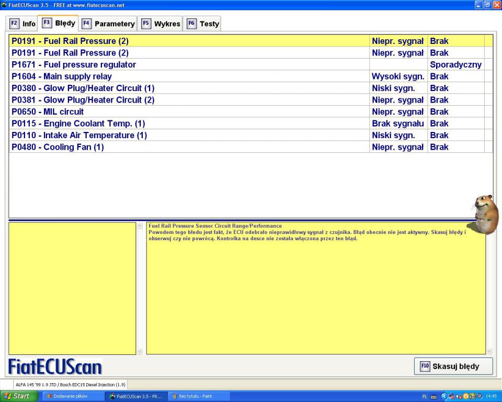
Task: Clear faults with Skasuj błędy button
Action: coord(453,366)
